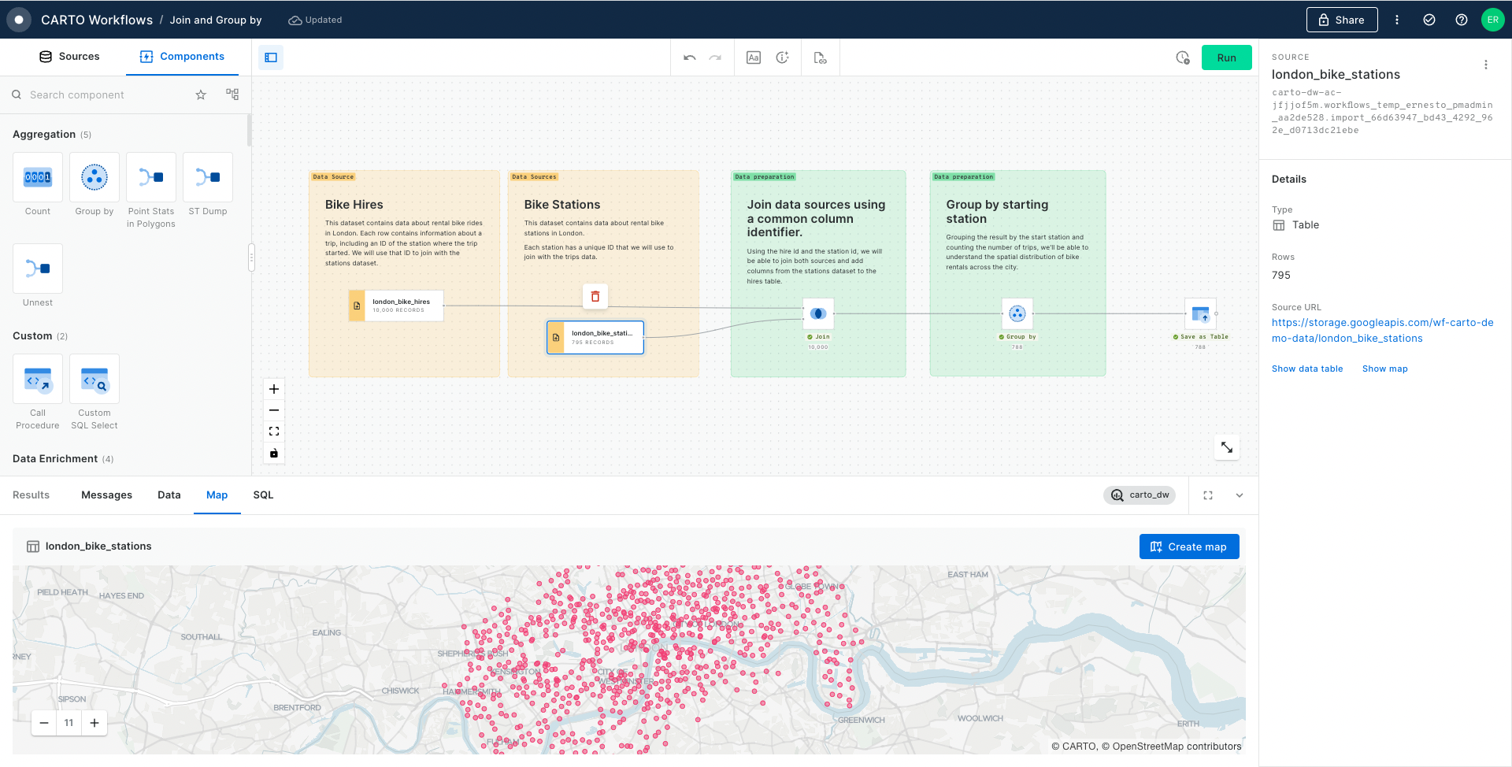
Task: Switch to the SQL tab
Action: pos(263,495)
